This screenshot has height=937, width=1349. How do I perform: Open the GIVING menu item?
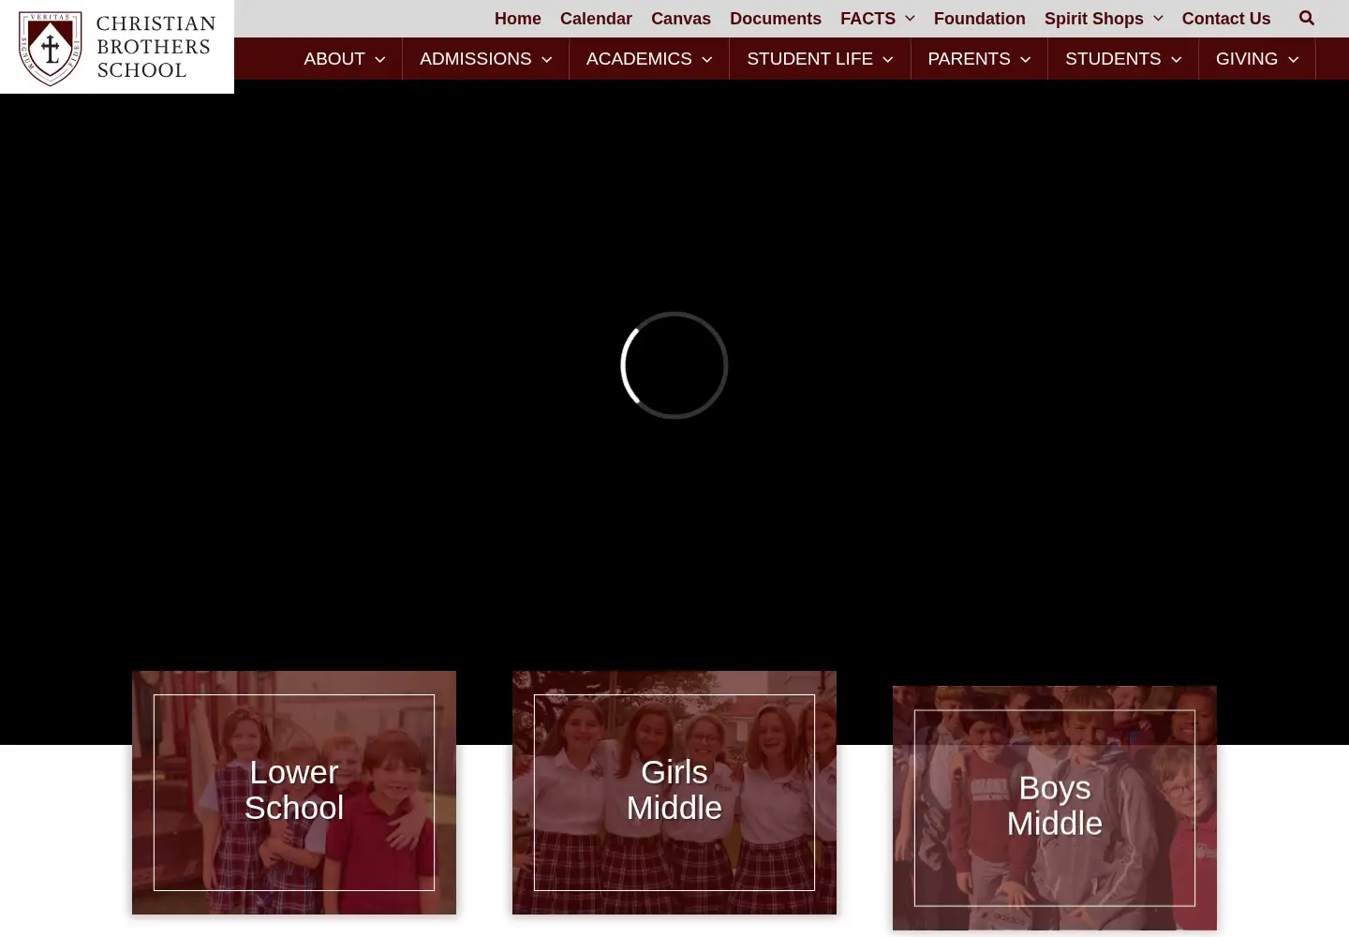[x=1247, y=59]
